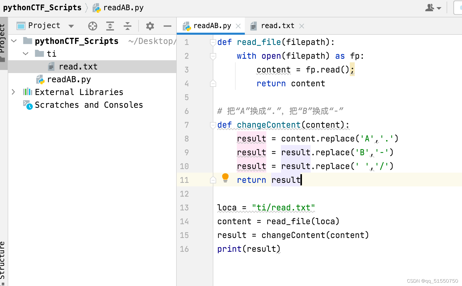Click the replace('B','-') call on line 9

pos(355,152)
